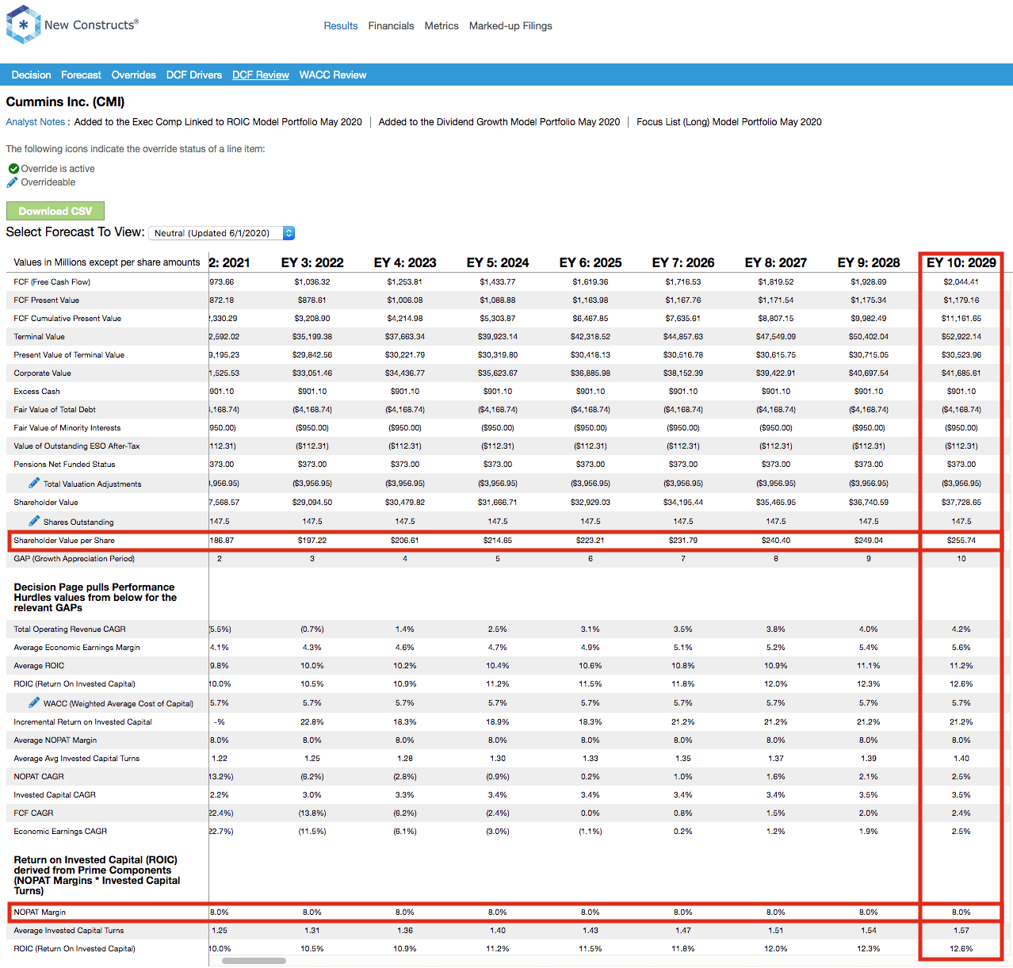1013x968 pixels.
Task: Open the Analyst Notes link
Action: 36,122
